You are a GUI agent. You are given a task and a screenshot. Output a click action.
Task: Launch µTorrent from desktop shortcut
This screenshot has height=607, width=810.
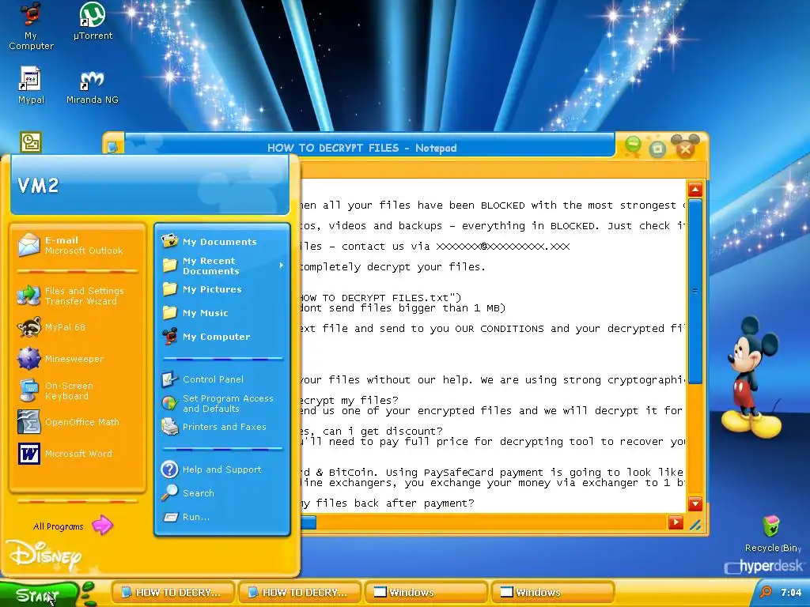tap(93, 21)
